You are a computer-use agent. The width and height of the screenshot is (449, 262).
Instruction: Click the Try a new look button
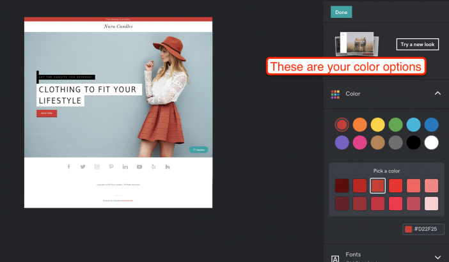(x=417, y=44)
